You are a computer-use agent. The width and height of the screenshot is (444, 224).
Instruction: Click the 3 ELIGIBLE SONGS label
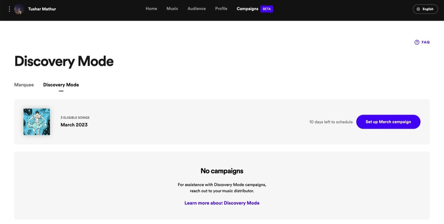[x=75, y=118]
